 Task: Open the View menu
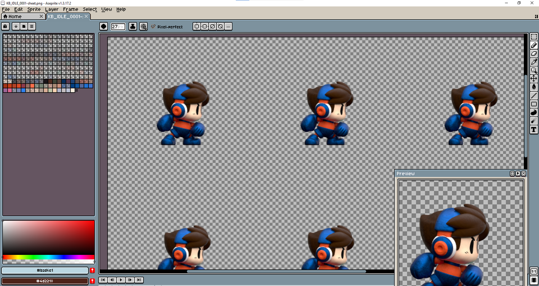tap(107, 9)
